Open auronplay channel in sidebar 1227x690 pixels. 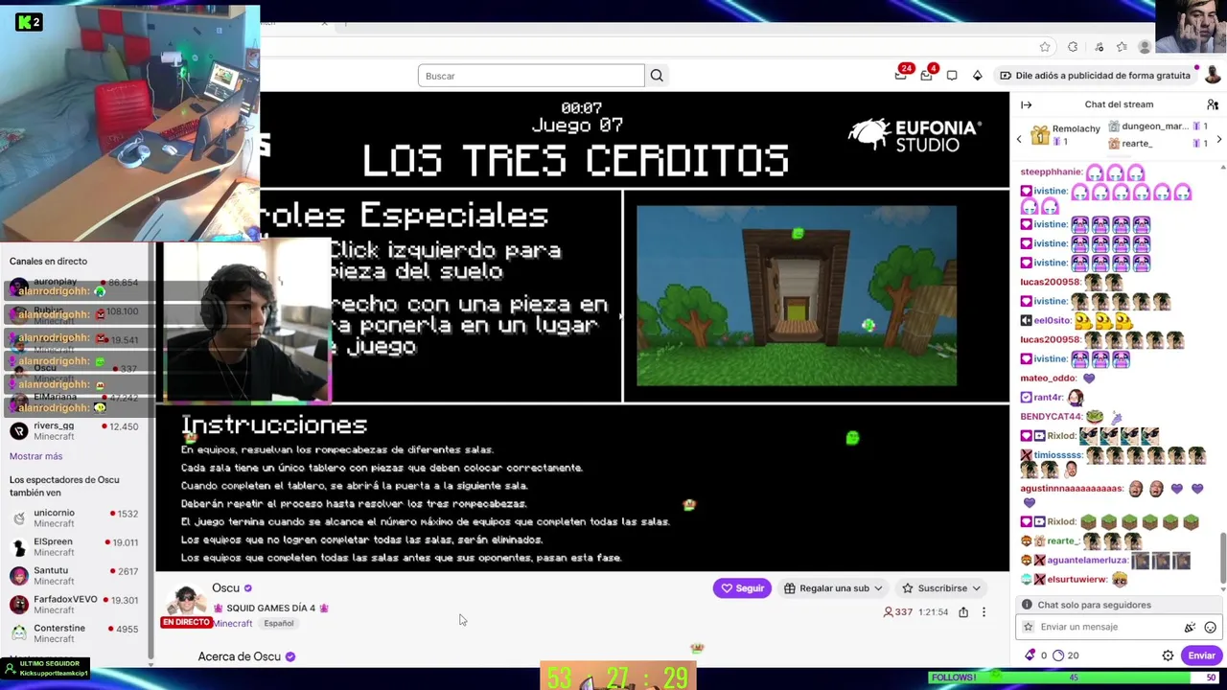(75, 287)
